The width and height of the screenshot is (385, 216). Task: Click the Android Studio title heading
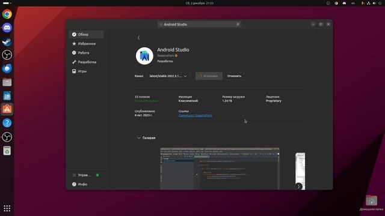173,50
